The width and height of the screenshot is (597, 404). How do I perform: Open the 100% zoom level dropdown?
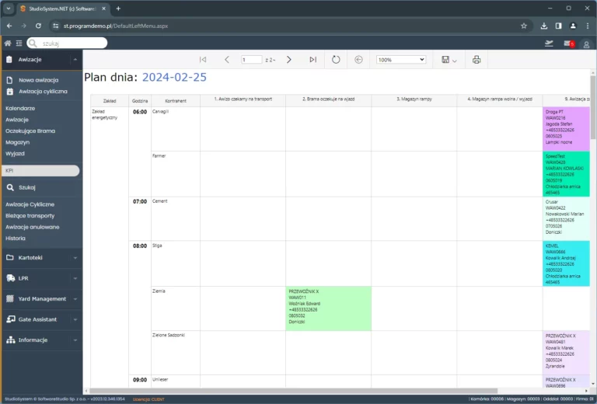[x=401, y=60]
